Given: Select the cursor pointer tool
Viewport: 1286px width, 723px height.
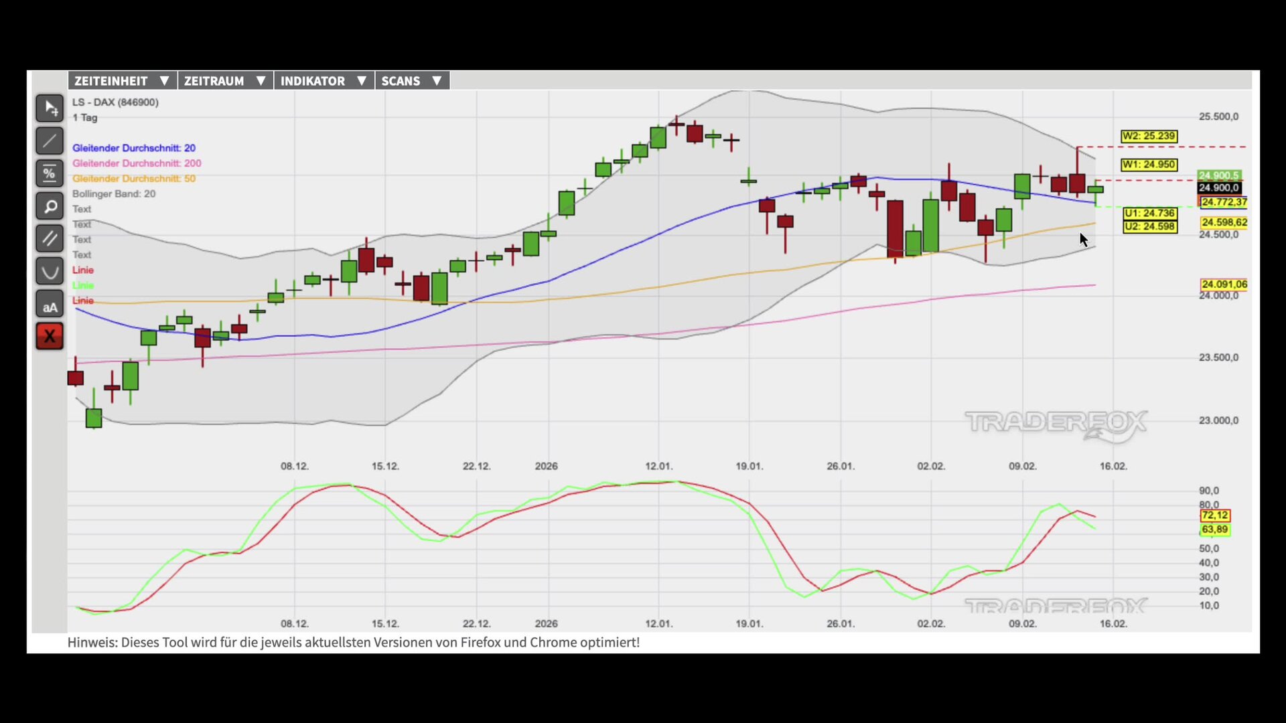Looking at the screenshot, I should pos(50,108).
